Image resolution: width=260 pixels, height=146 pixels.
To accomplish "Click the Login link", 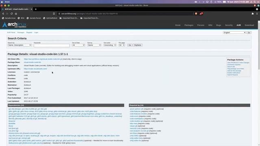I will 36,32.
